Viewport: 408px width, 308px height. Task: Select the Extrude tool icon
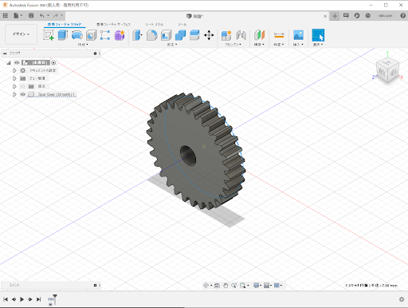(x=63, y=35)
